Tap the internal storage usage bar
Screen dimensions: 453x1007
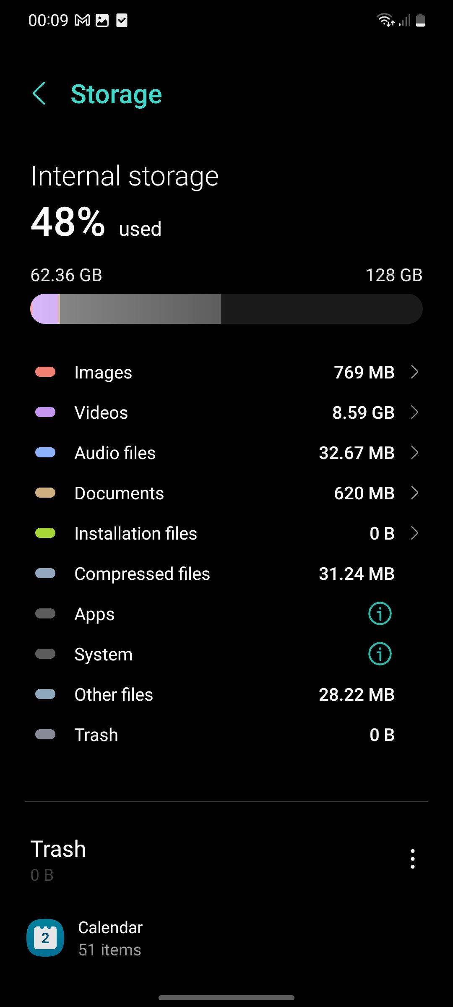click(226, 309)
